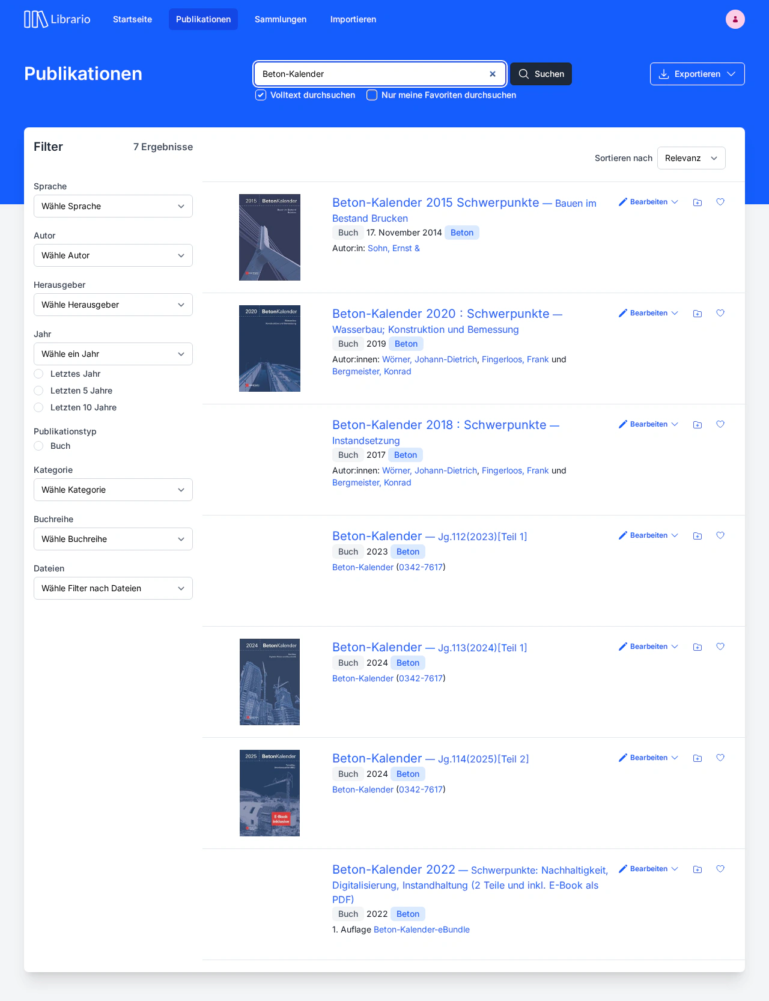769x1001 pixels.
Task: Add Beton-Kalender 2015 to a collection
Action: 698,202
